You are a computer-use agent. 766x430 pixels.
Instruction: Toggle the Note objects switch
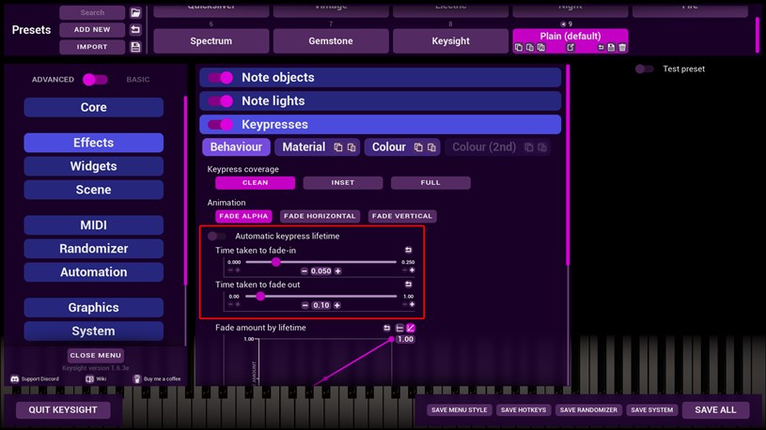[220, 78]
